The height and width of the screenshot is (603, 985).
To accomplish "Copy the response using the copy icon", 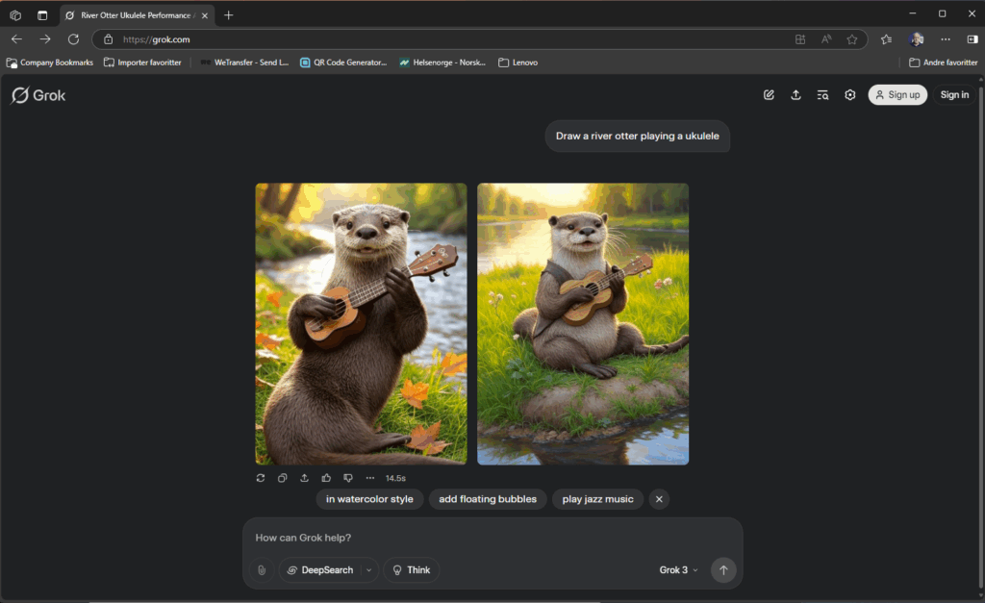I will [x=283, y=478].
